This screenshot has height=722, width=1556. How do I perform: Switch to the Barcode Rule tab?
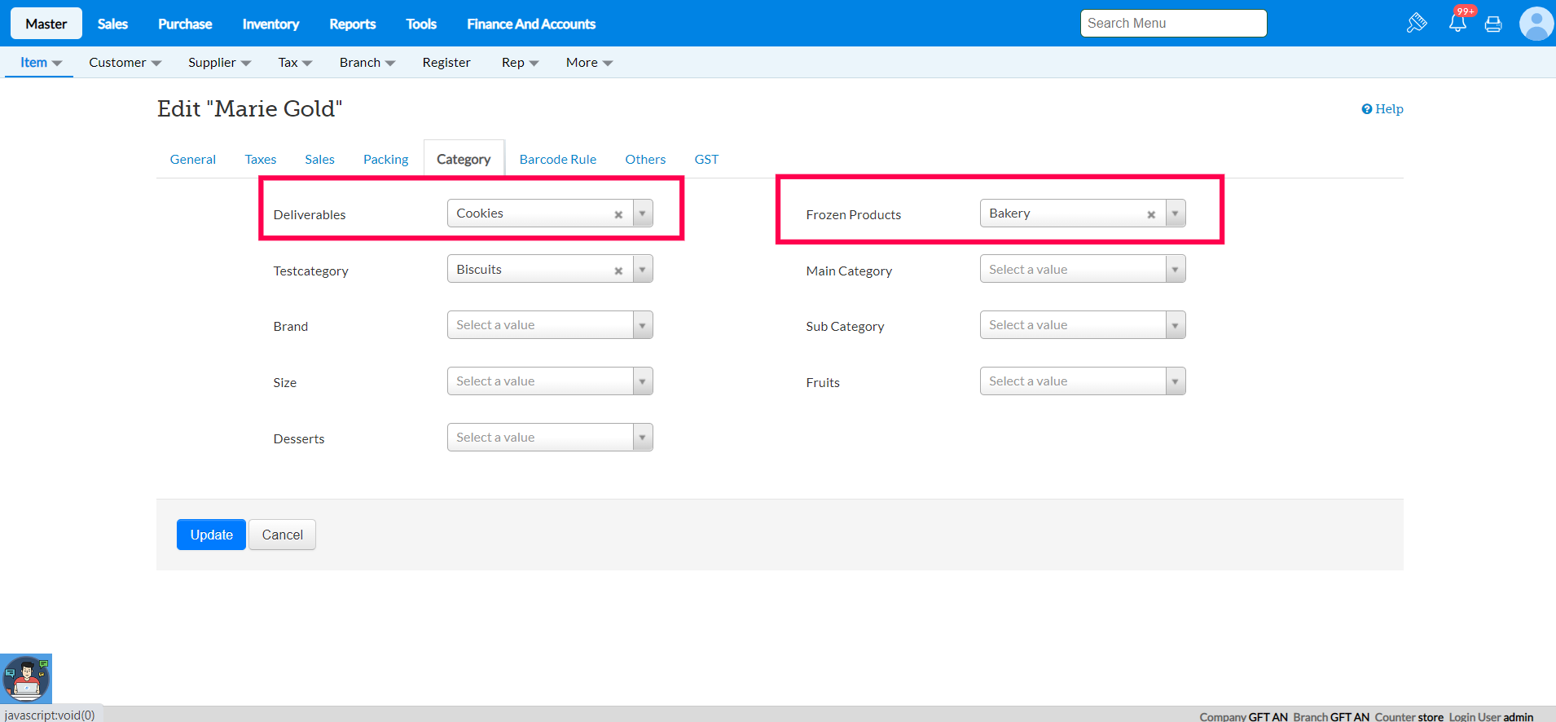558,160
